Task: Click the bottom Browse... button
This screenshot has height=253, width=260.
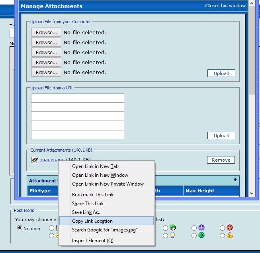Action: pyautogui.click(x=46, y=72)
